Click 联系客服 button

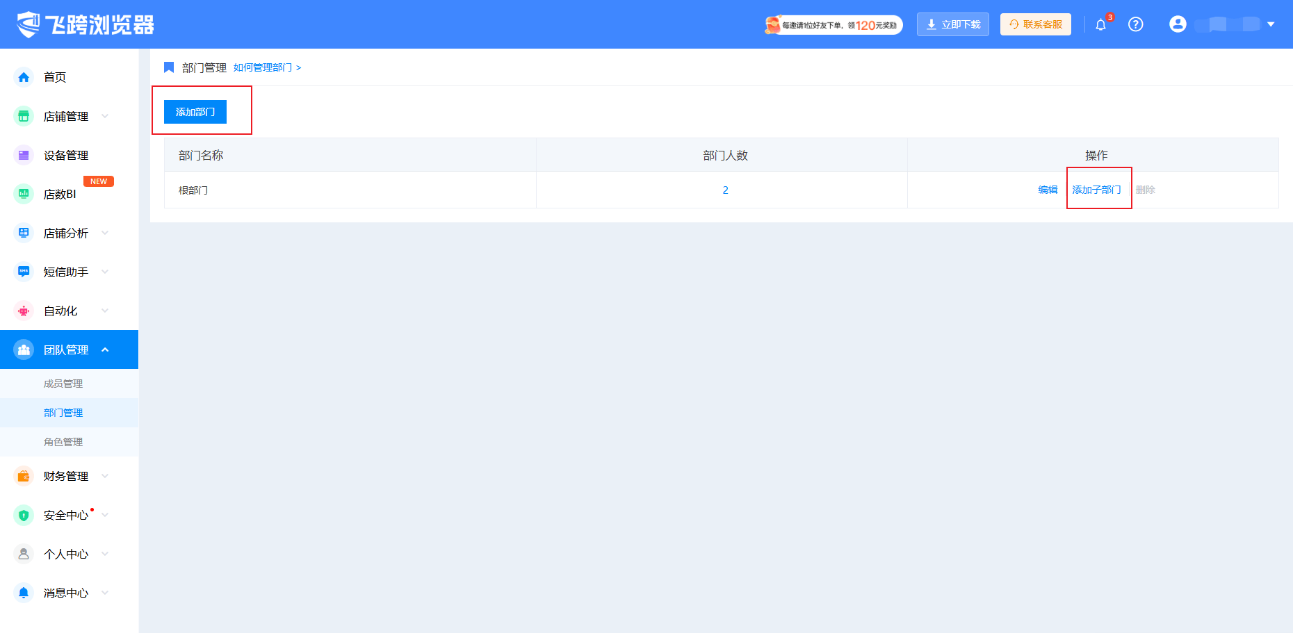[x=1036, y=24]
